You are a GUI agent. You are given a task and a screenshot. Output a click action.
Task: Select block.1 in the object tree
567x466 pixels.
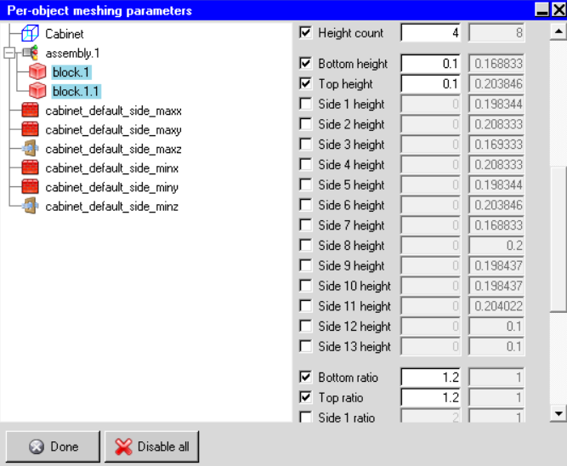(x=71, y=72)
